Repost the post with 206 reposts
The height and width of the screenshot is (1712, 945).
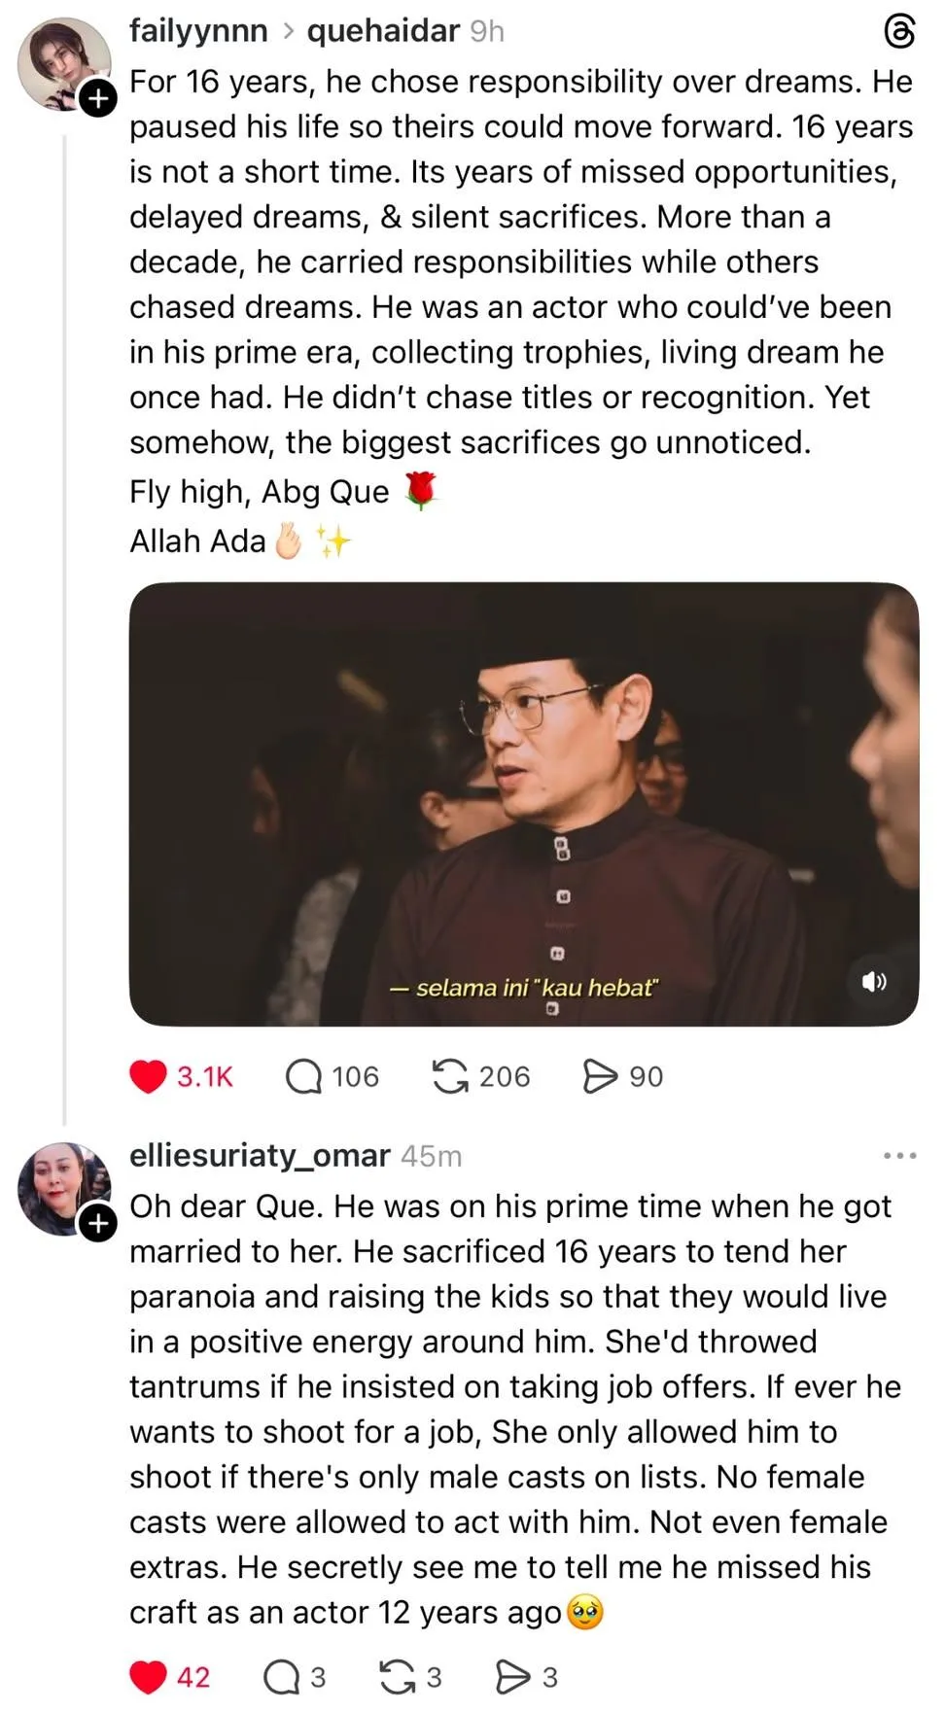[x=450, y=1076]
